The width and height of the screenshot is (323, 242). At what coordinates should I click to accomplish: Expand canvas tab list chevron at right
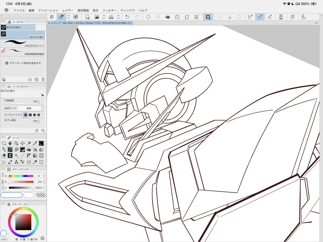(x=316, y=23)
